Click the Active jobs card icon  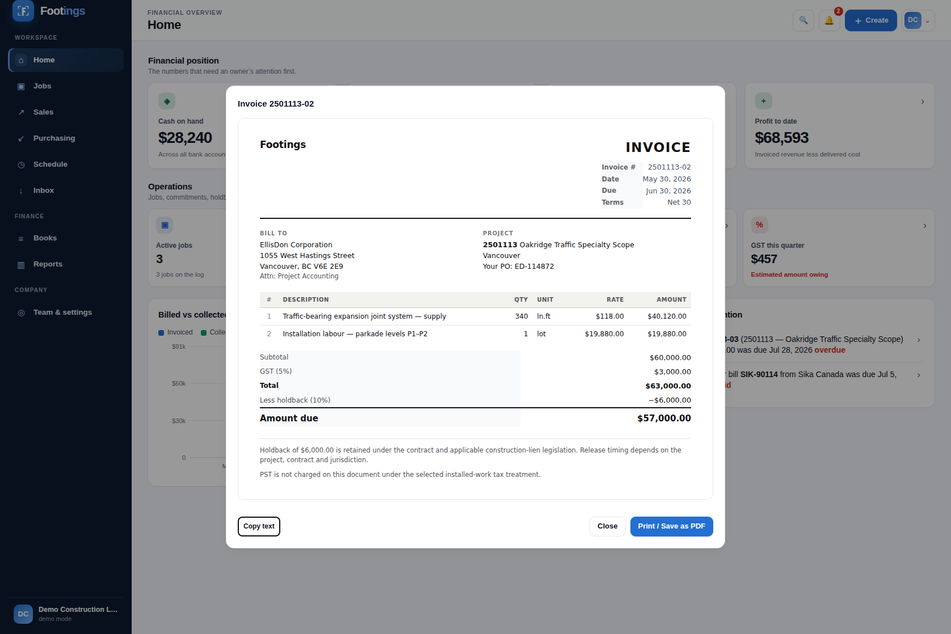pyautogui.click(x=165, y=225)
